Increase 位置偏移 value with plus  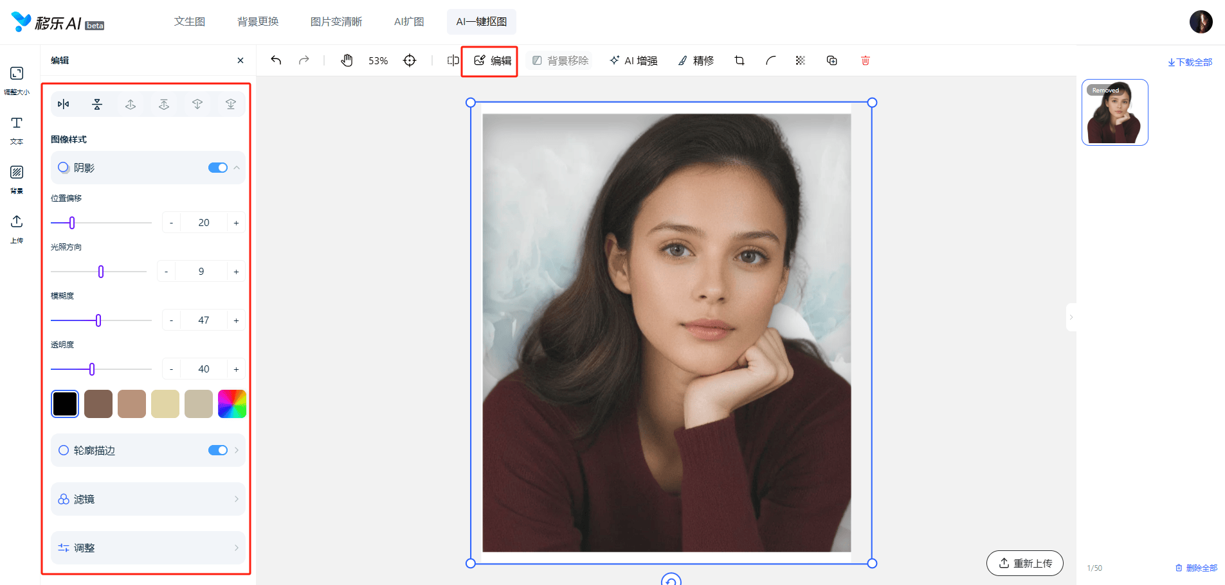(x=236, y=223)
